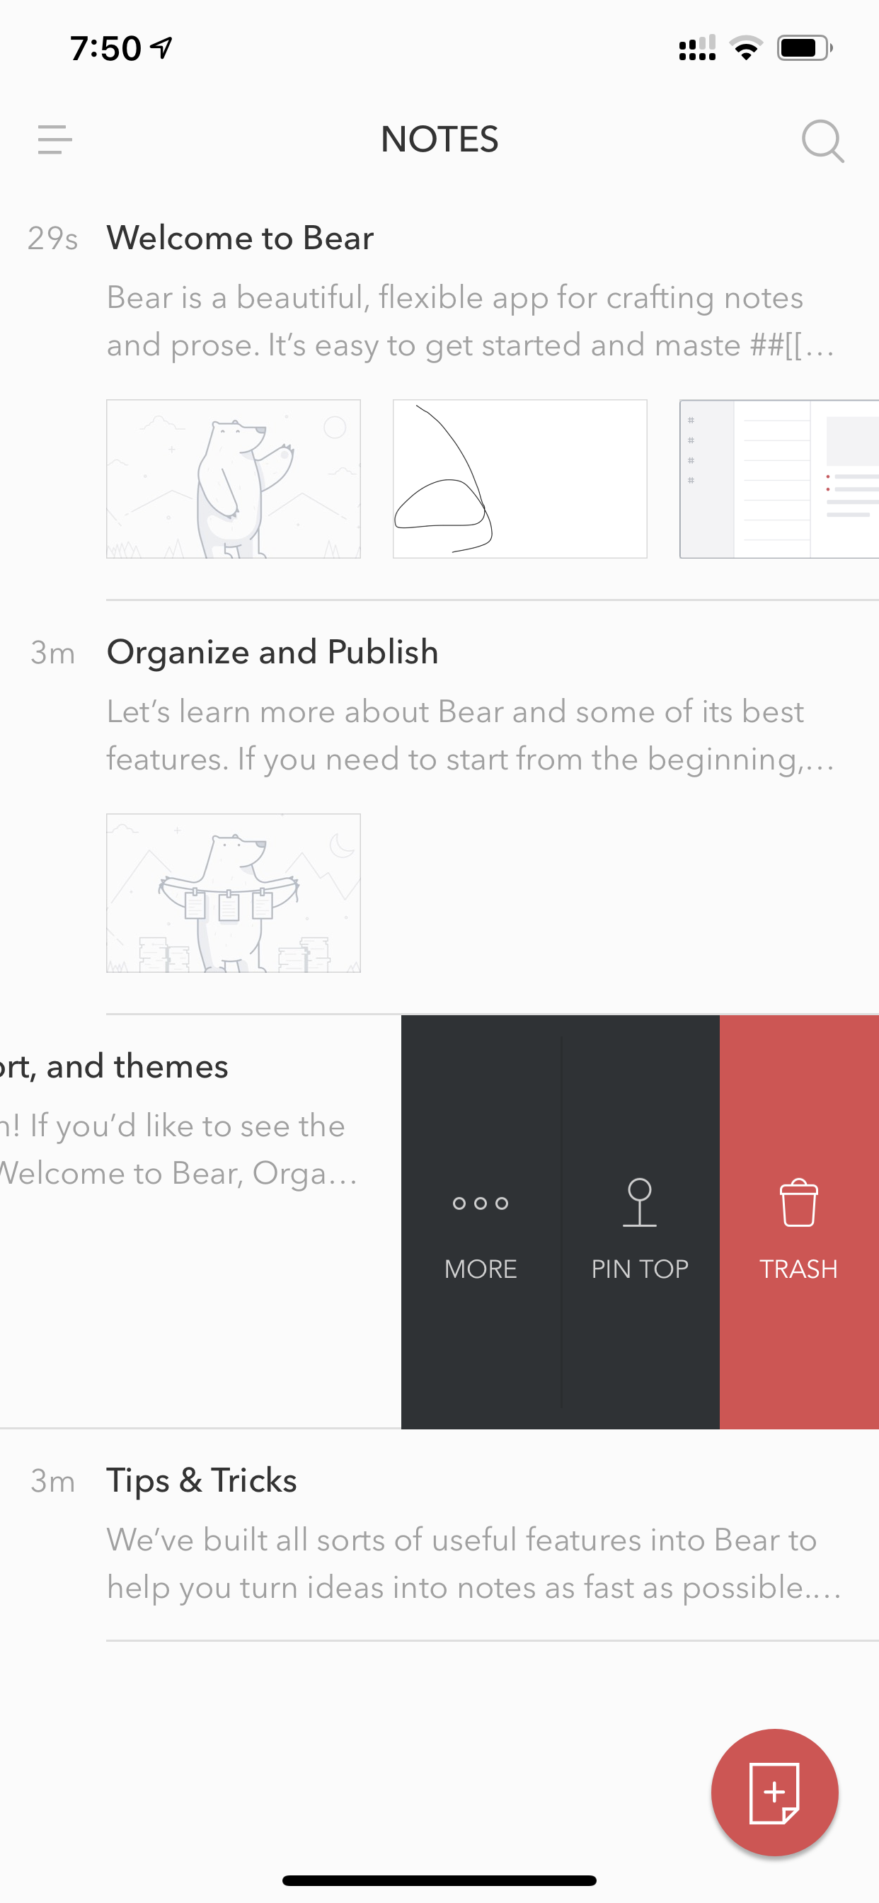The width and height of the screenshot is (879, 1903).
Task: Create a new note with red button
Action: (774, 1792)
